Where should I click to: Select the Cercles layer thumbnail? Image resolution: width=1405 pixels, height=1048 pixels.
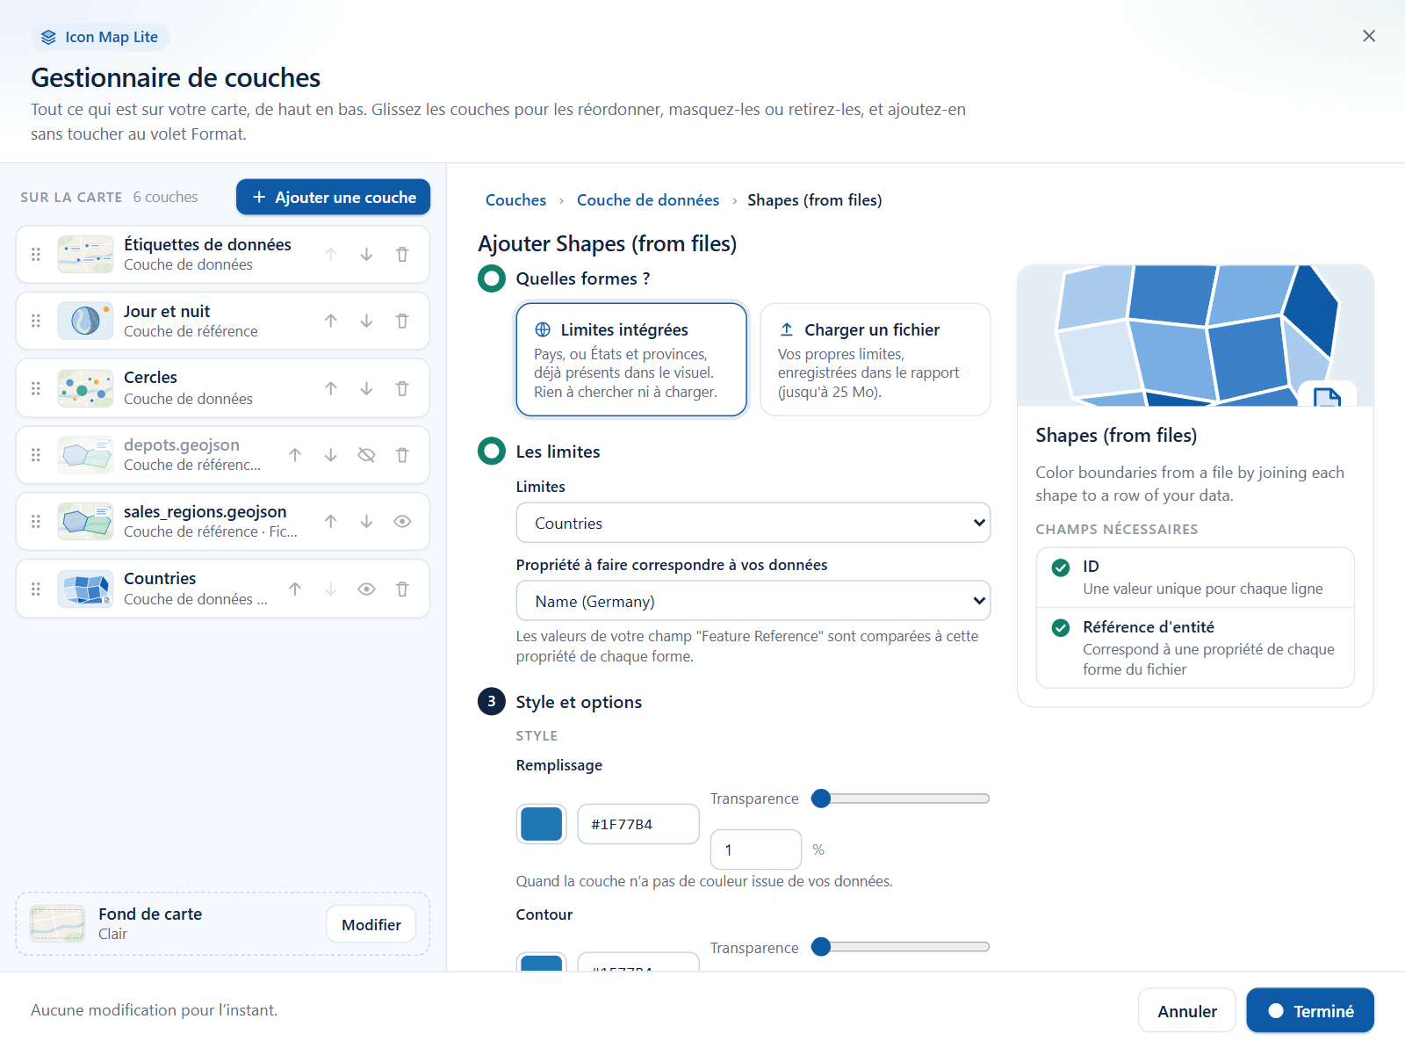[x=85, y=388]
